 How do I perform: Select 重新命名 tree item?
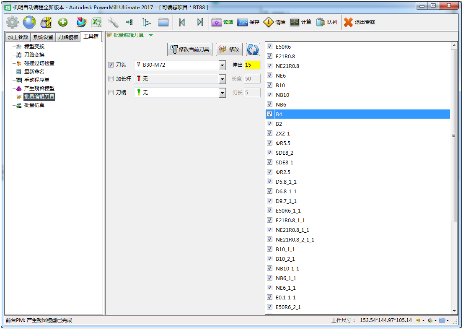(34, 72)
